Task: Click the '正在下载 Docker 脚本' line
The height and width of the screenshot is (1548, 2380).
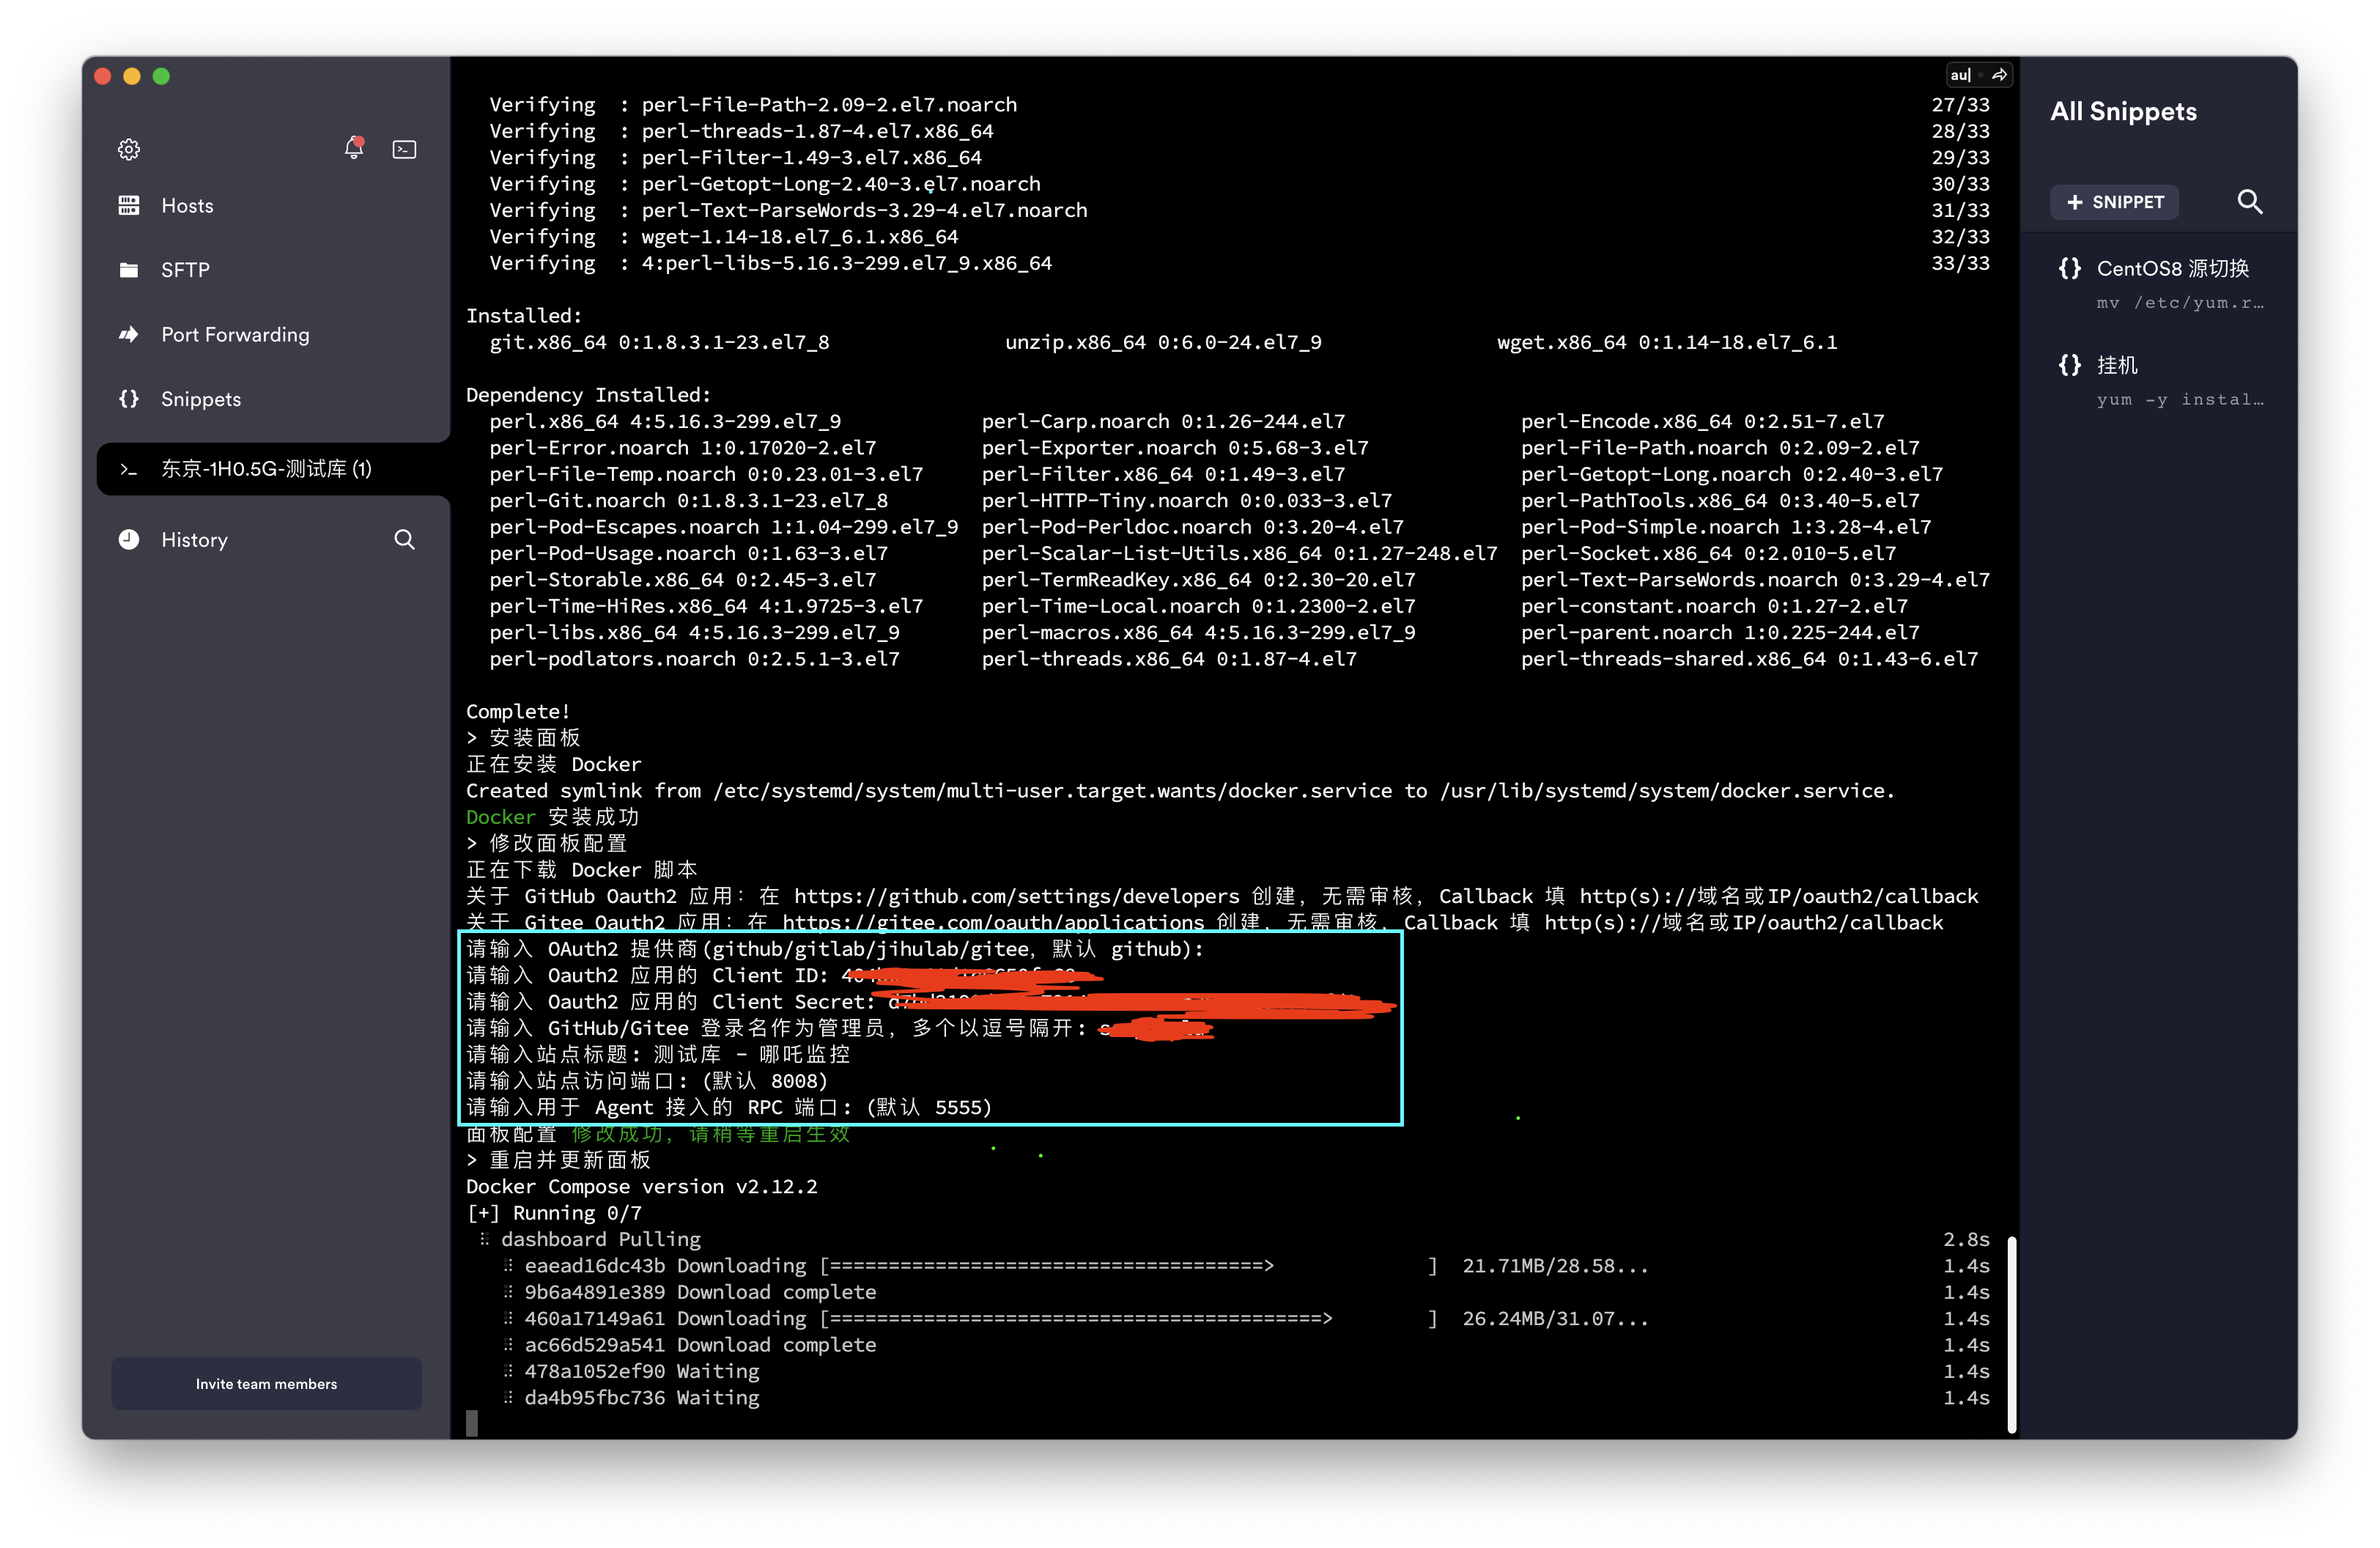Action: pyautogui.click(x=582, y=870)
